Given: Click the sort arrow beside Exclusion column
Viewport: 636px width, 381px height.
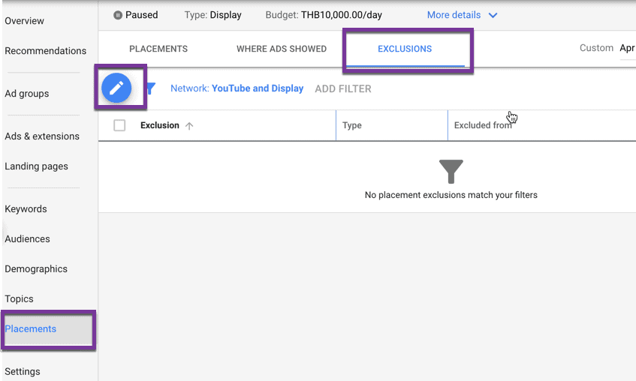Looking at the screenshot, I should 189,126.
